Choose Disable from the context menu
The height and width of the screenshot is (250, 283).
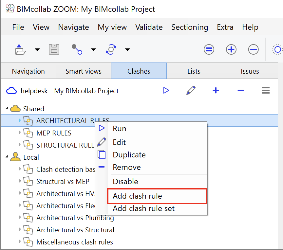pos(151,181)
